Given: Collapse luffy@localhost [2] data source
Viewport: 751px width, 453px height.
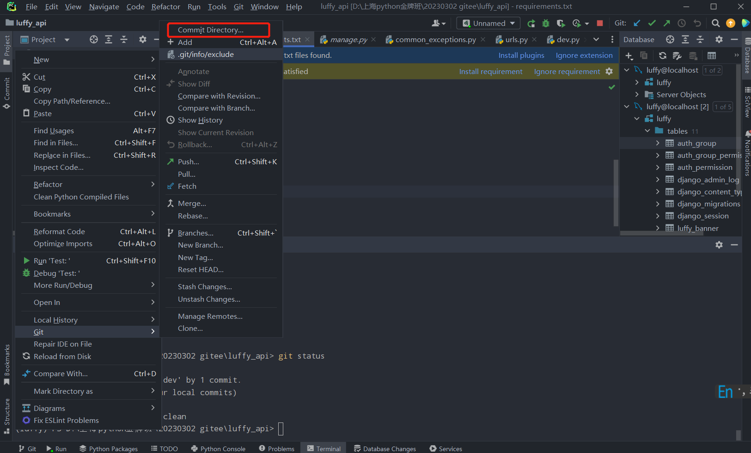Looking at the screenshot, I should (627, 106).
